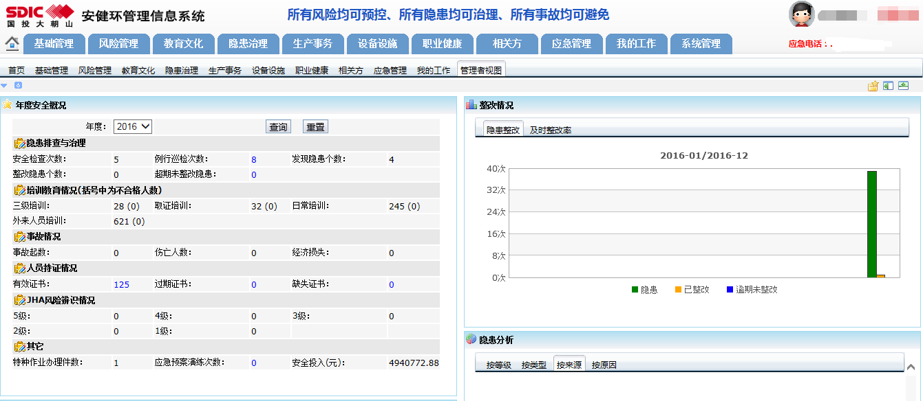923x401 pixels.
Task: Click the 重置 button
Action: click(x=315, y=127)
